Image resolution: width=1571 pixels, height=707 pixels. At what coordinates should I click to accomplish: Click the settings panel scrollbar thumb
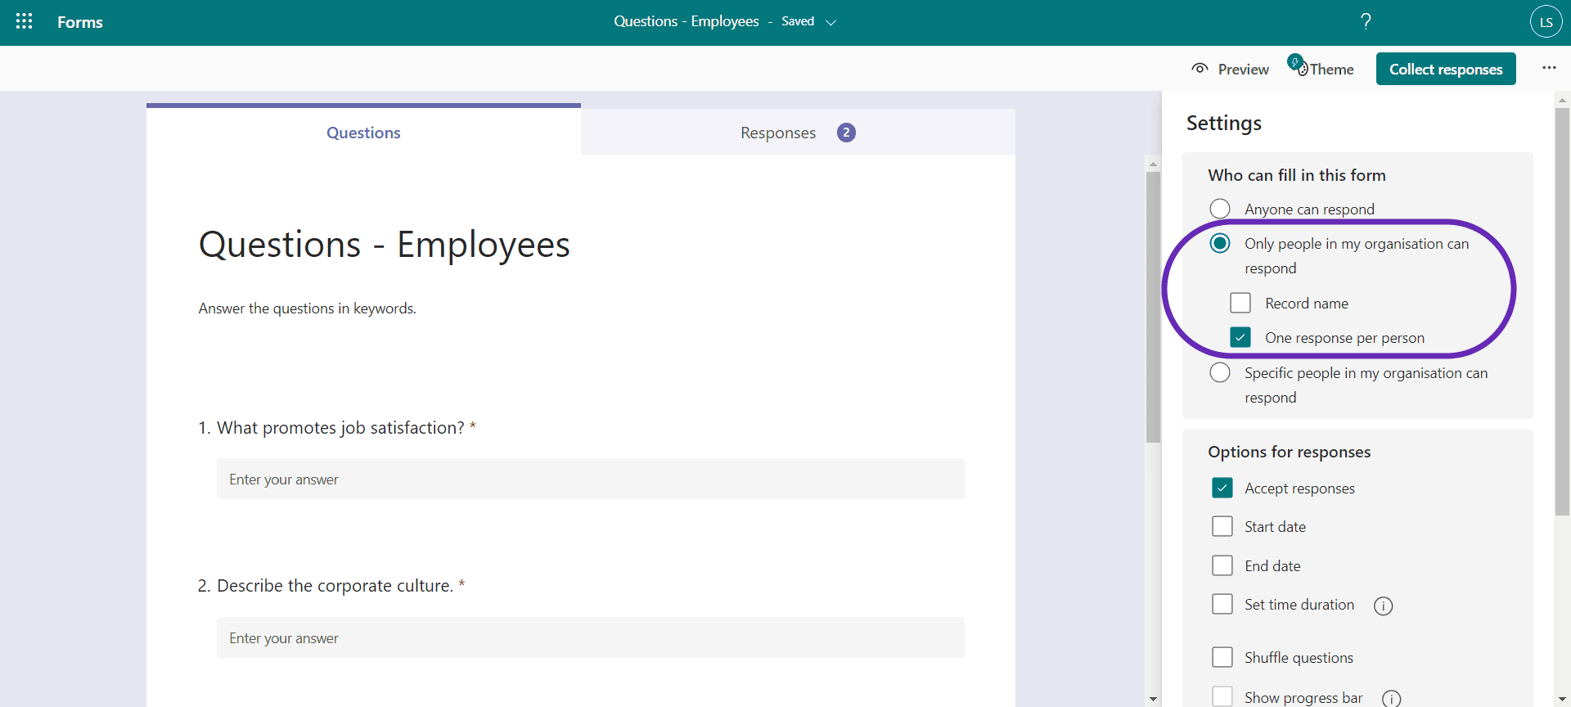[x=1562, y=311]
